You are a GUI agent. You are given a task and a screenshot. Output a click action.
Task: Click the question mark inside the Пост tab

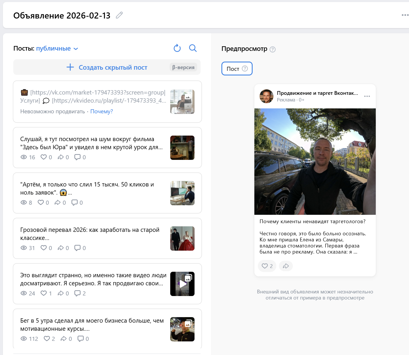(245, 69)
